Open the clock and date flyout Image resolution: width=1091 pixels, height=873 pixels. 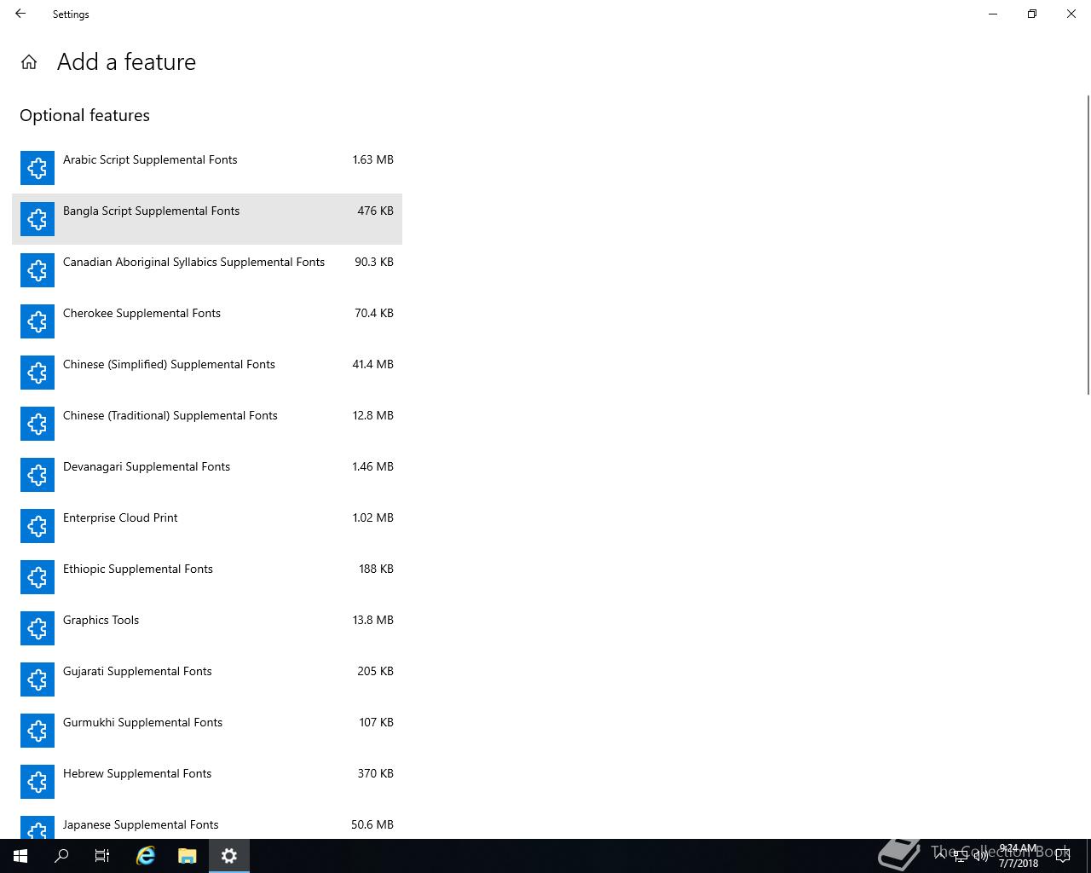(x=1019, y=856)
